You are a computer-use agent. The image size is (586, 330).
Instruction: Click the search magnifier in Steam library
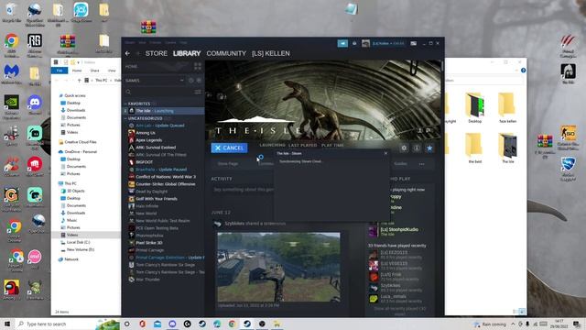(x=128, y=92)
